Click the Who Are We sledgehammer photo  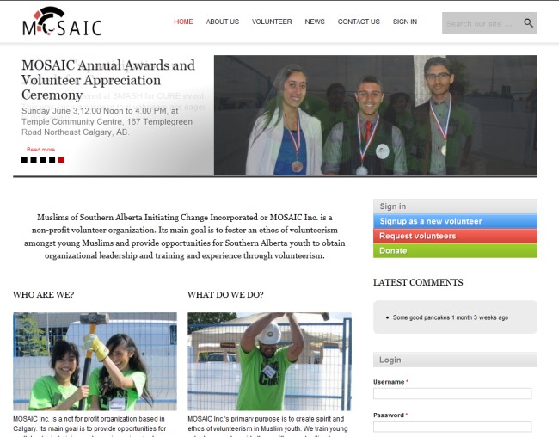click(95, 361)
